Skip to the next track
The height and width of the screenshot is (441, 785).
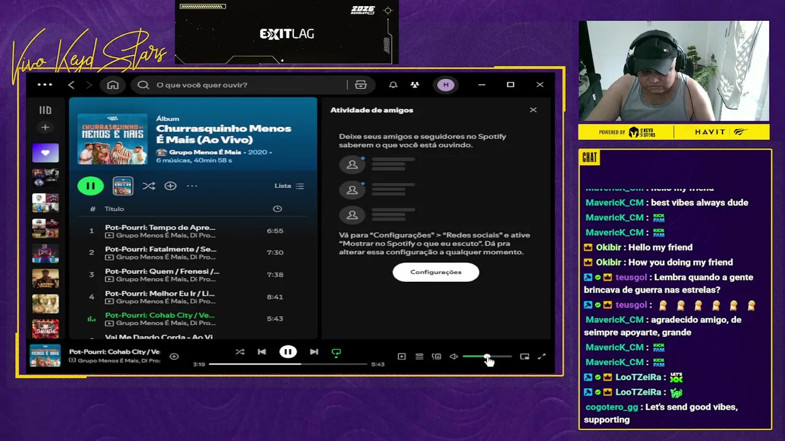click(x=314, y=352)
